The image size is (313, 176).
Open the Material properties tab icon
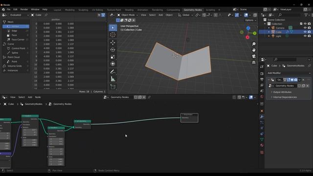262,145
